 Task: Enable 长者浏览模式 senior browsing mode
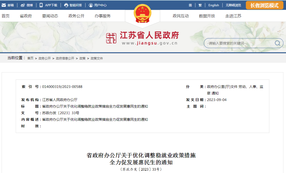(264, 5)
